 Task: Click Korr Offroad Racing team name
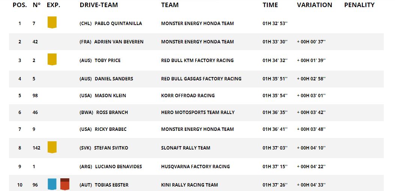pos(188,96)
